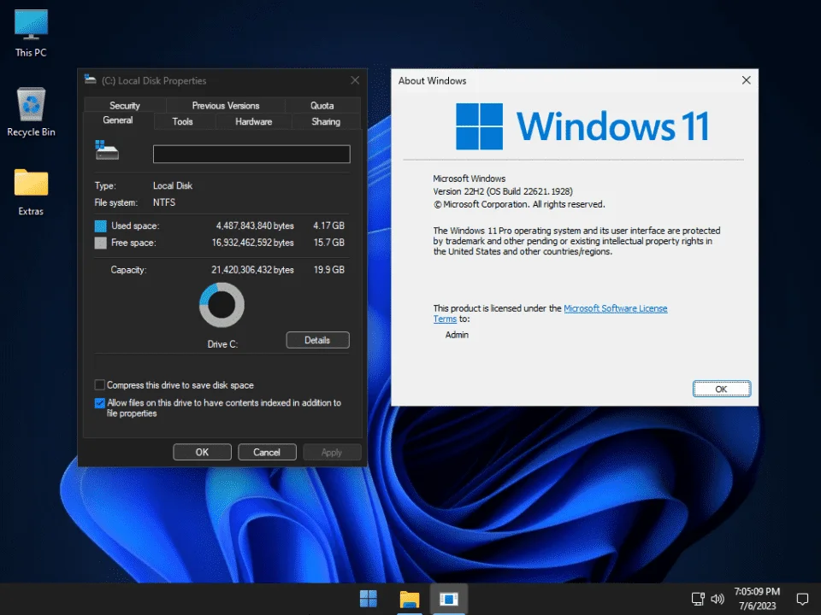Open volume control in system tray
This screenshot has width=821, height=615.
(718, 599)
